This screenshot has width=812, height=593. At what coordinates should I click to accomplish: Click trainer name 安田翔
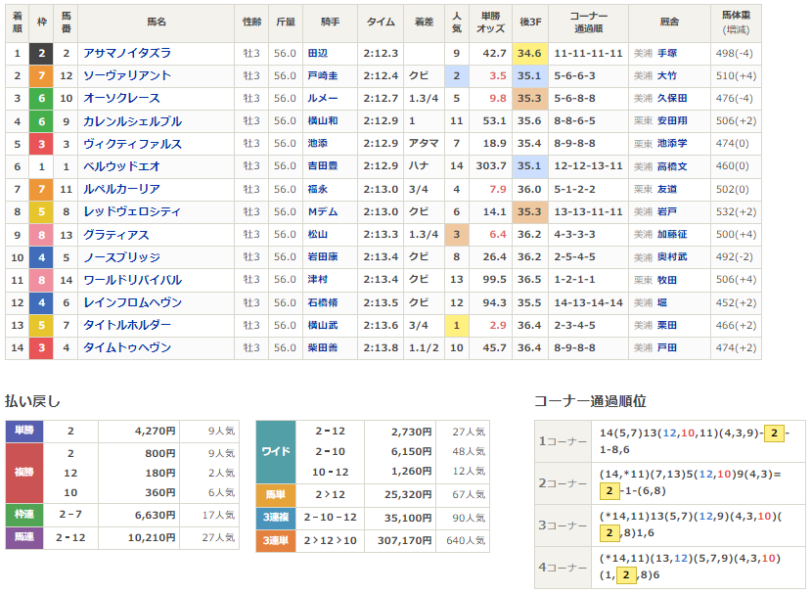pos(672,120)
